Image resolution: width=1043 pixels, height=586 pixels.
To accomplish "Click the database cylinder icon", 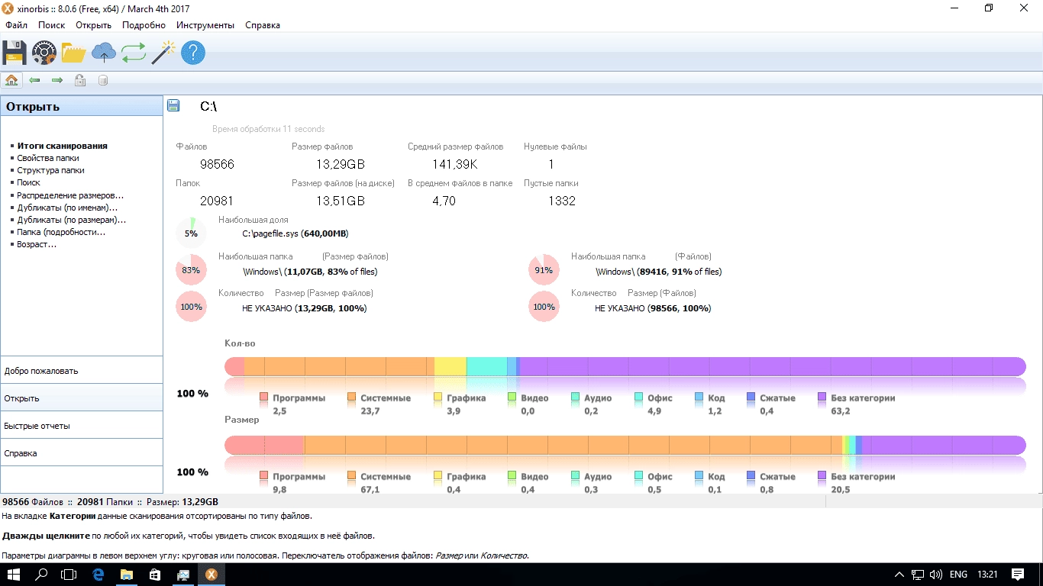I will [x=103, y=80].
